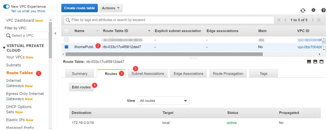Click the help question mark icon
The image size is (327, 131).
323,10
